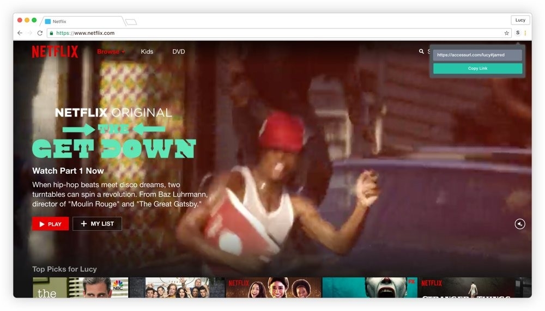
Task: Reload the page with the refresh icon
Action: click(40, 33)
